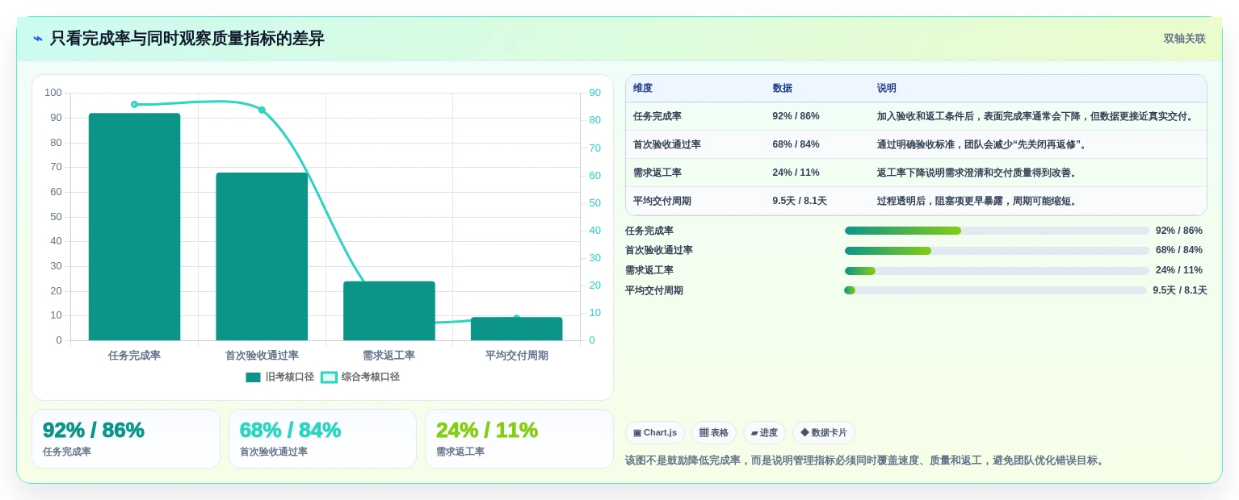1239x500 pixels.
Task: Toggle the 综合考核口径 legend item
Action: click(360, 377)
